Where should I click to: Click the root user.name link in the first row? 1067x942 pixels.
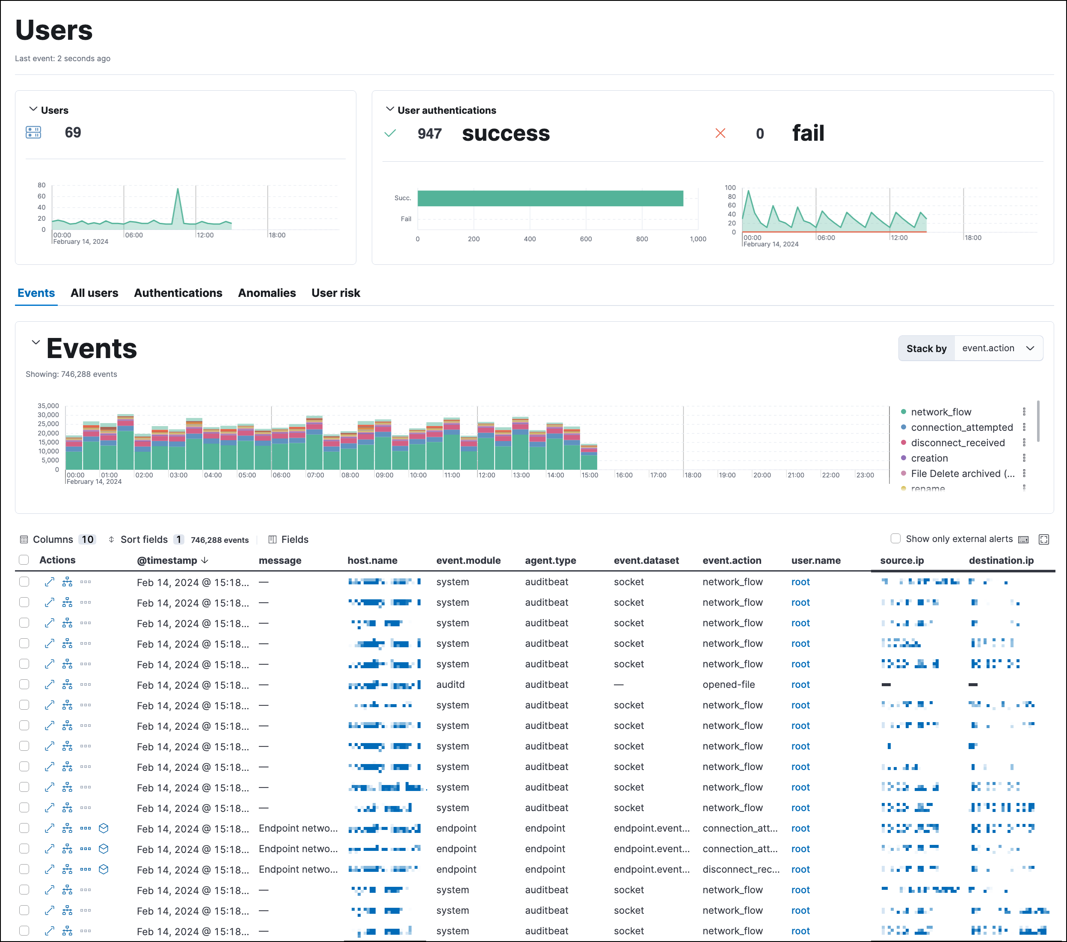click(x=800, y=581)
